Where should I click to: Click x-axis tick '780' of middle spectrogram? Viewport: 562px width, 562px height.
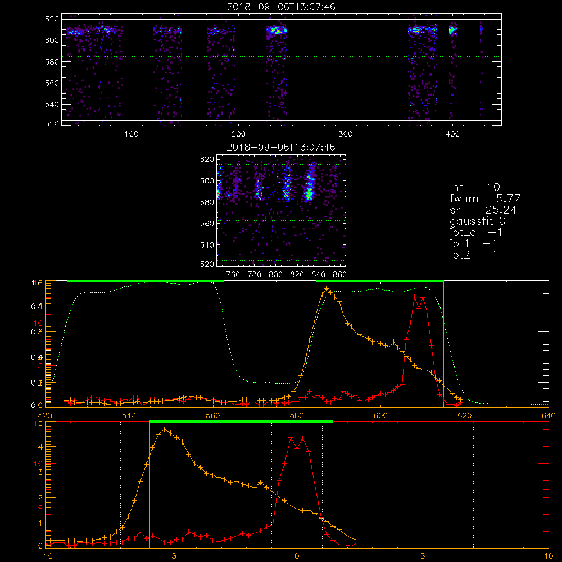pos(255,275)
